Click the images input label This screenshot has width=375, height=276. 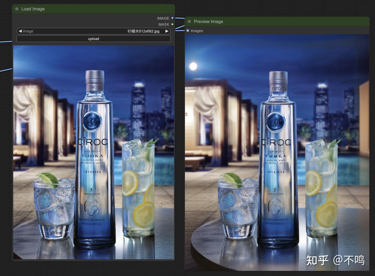[x=197, y=31]
